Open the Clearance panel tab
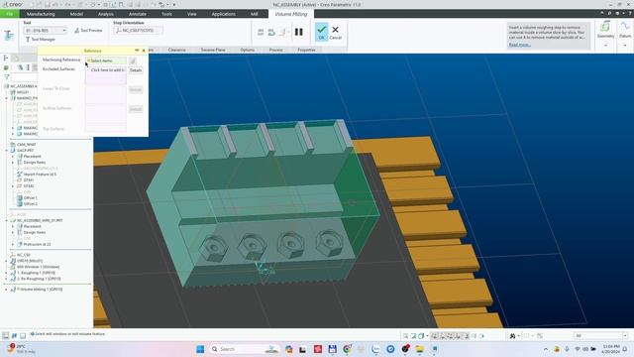This screenshot has width=634, height=357. 176,50
